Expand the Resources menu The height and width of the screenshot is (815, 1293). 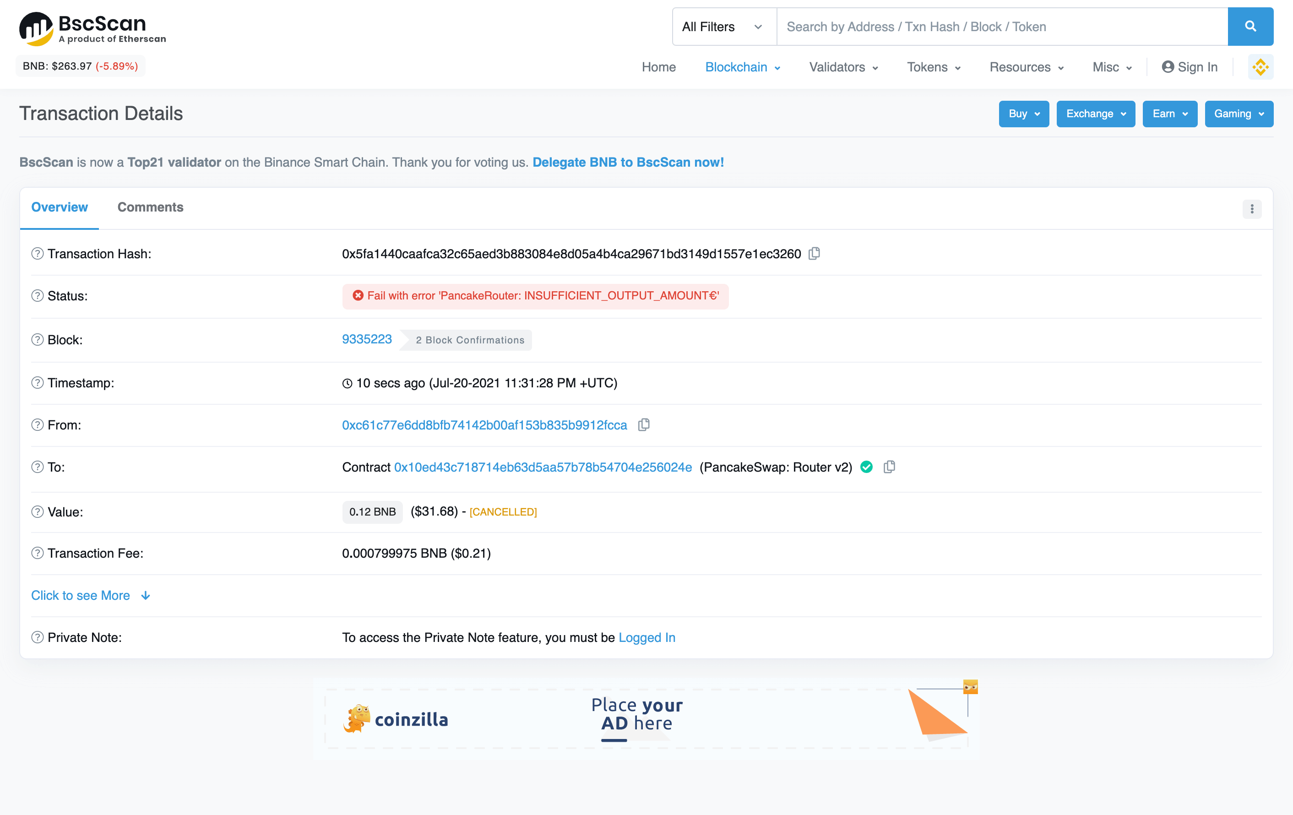pos(1026,67)
